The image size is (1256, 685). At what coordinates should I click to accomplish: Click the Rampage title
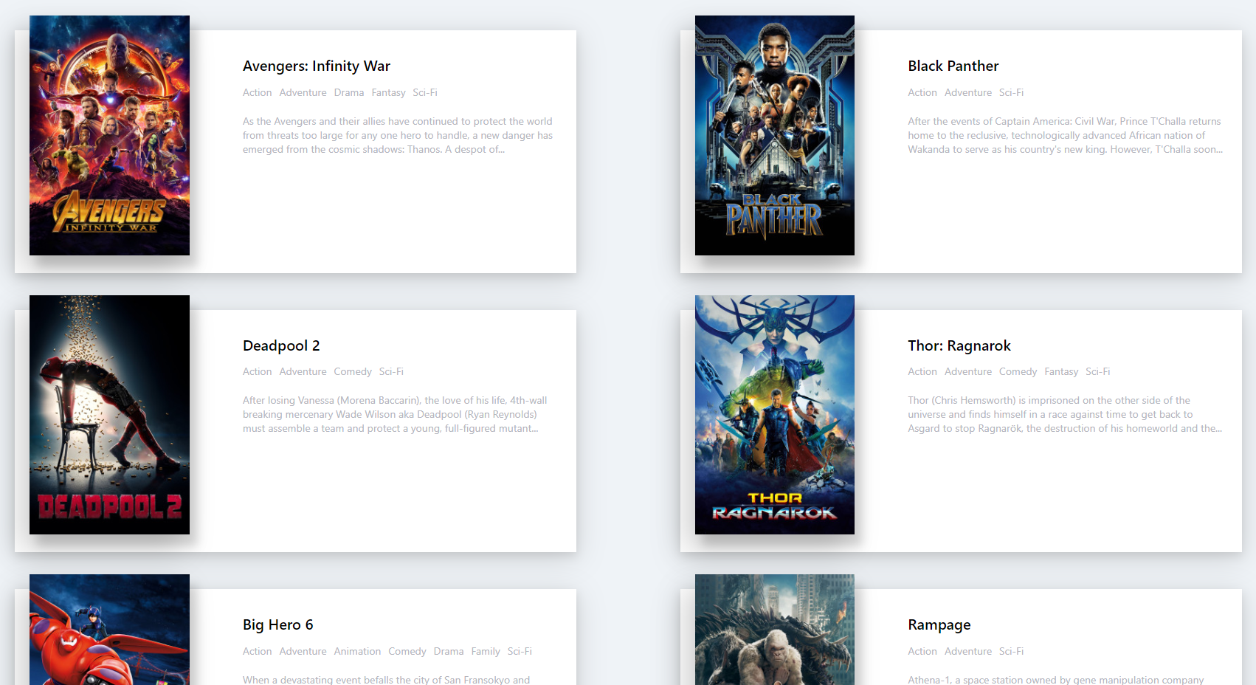click(x=939, y=624)
